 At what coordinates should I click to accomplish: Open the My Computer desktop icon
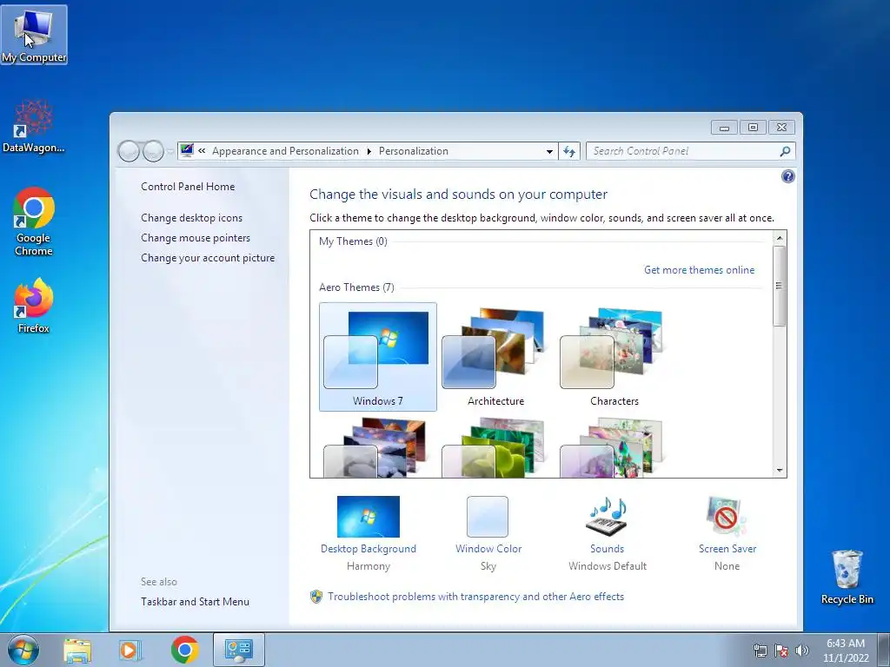(34, 35)
